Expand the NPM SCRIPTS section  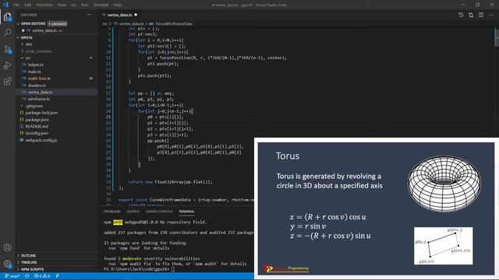click(32, 269)
